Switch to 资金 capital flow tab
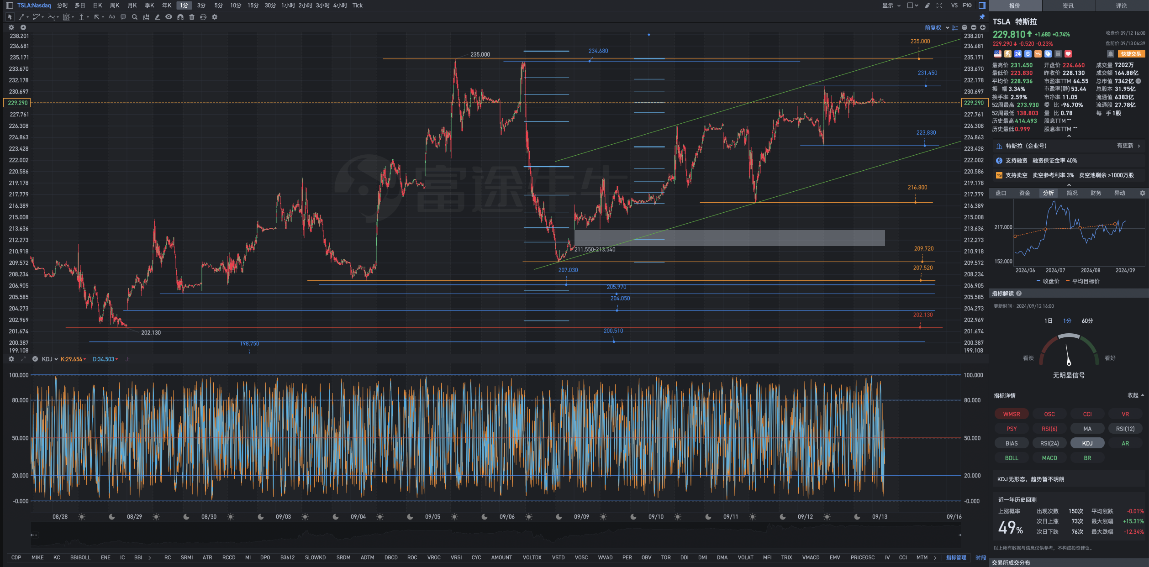 click(x=1024, y=193)
